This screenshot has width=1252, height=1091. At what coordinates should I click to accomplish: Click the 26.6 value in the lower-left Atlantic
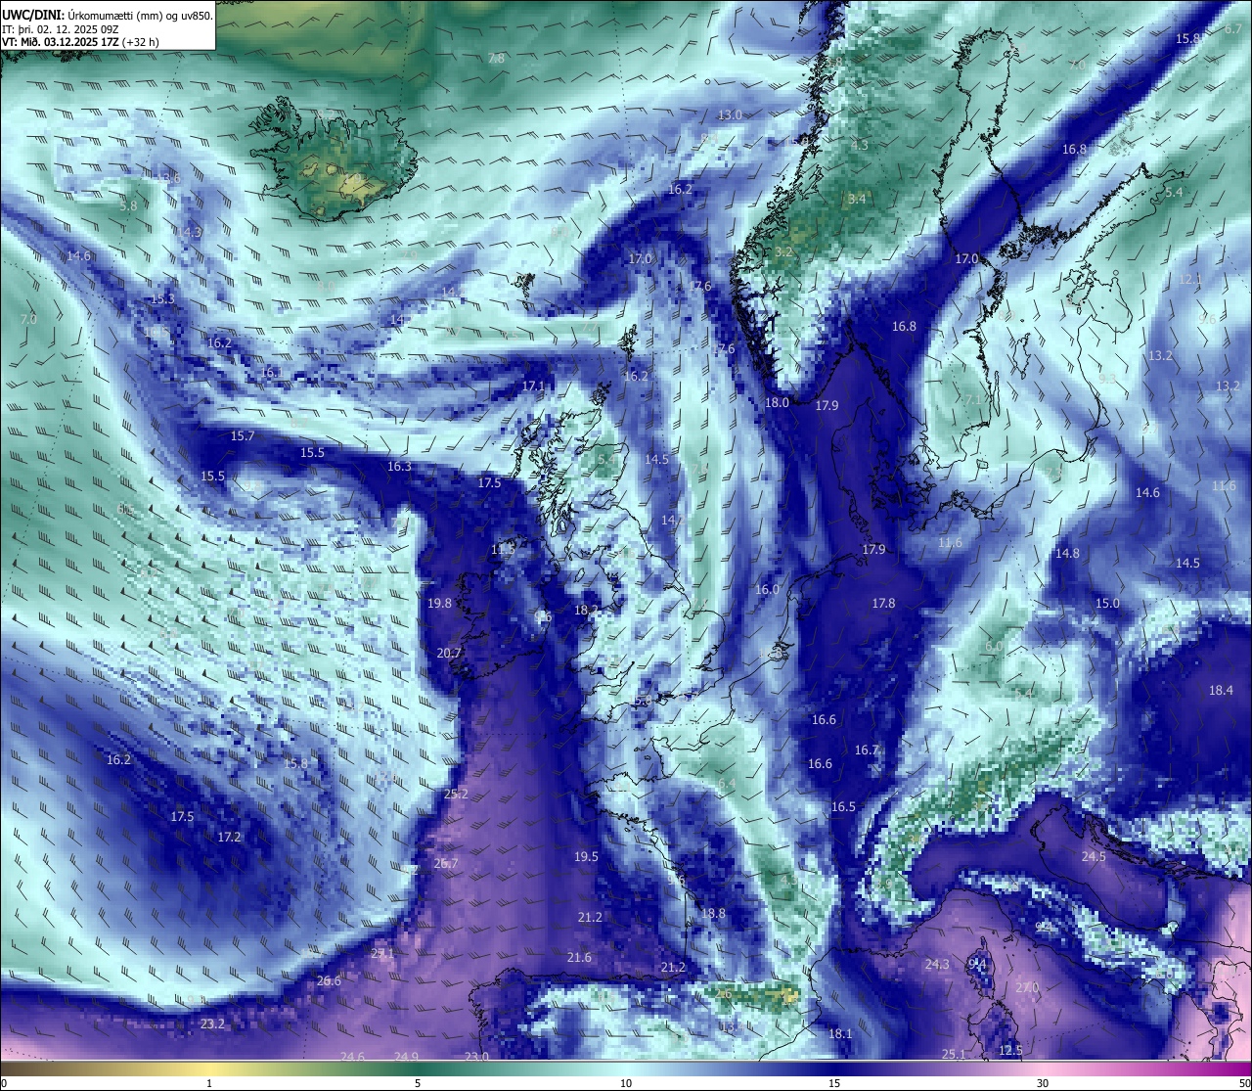[329, 980]
